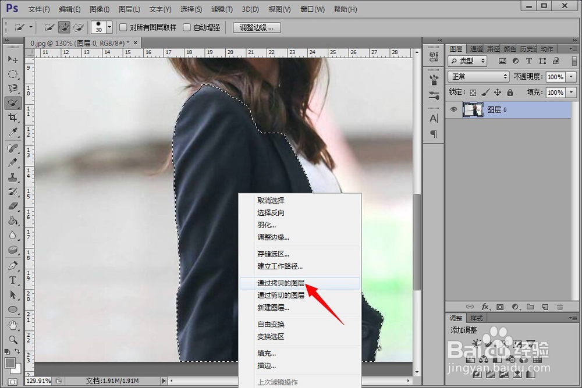
Task: Enable 对所有图层取样 checkbox
Action: coord(123,27)
